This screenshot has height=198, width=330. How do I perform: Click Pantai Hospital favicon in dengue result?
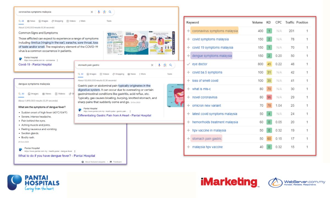coord(21,150)
